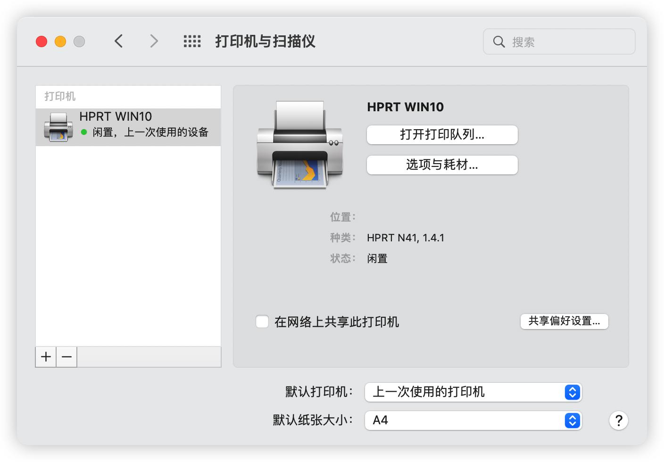This screenshot has width=664, height=462.
Task: Open 打开打印队列 button
Action: (x=442, y=135)
